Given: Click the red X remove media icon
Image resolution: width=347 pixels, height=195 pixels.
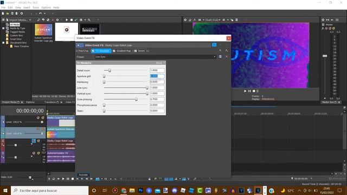Looking at the screenshot, I should 53,20.
